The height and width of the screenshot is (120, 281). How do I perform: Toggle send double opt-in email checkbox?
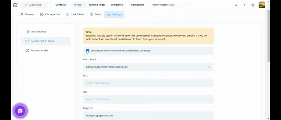pos(88,50)
